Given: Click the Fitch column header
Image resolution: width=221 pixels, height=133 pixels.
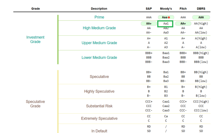Looking at the screenshot, I should coord(183,8).
